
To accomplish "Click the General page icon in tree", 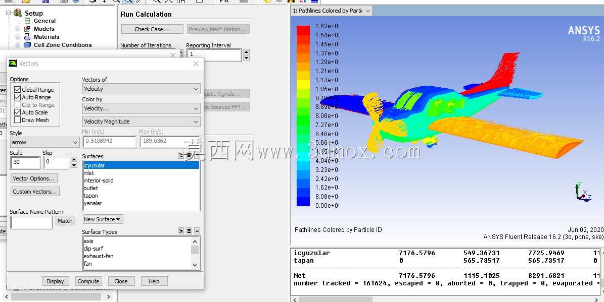I will (x=27, y=21).
